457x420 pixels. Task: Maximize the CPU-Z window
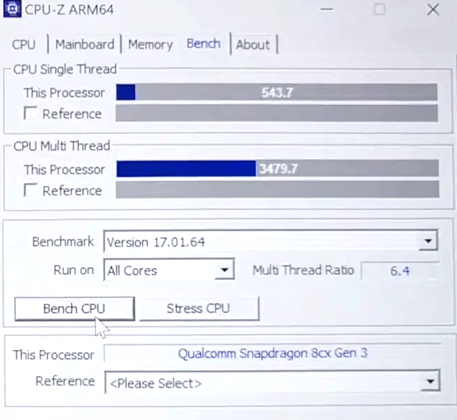[379, 10]
